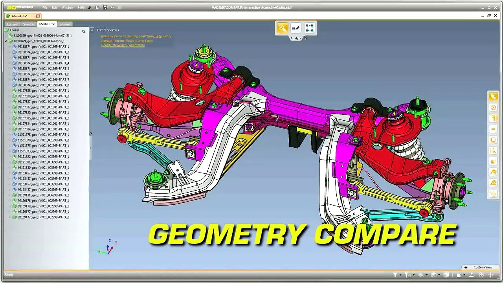Expand 92159131_geo_fin001_006999-PART_1 node
Screen dimensions: 503x283
click(10, 195)
